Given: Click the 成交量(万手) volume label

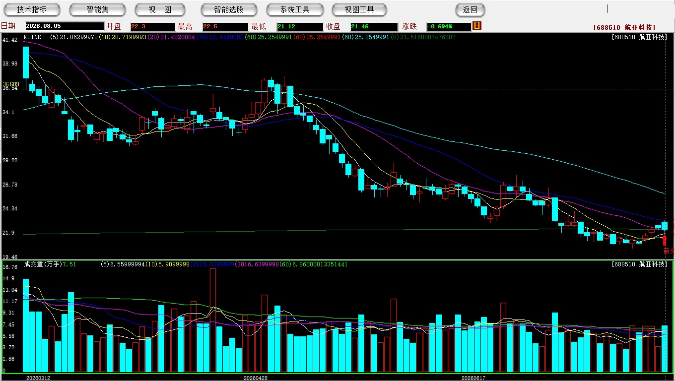Looking at the screenshot, I should coord(43,264).
